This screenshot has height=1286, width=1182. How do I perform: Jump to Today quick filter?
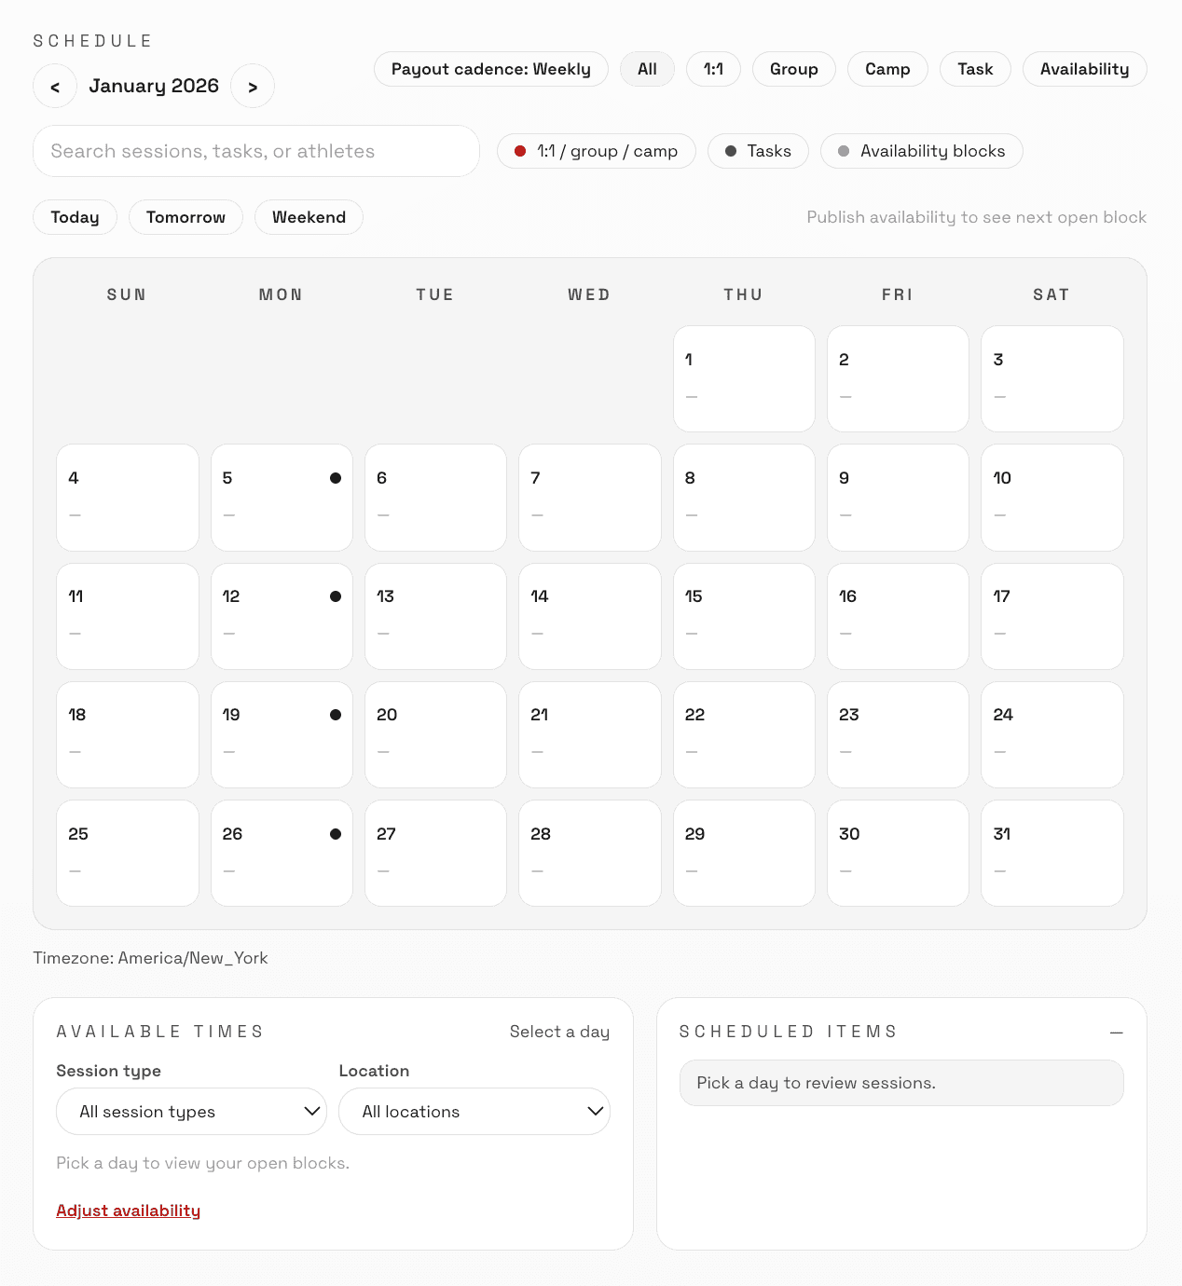[75, 217]
